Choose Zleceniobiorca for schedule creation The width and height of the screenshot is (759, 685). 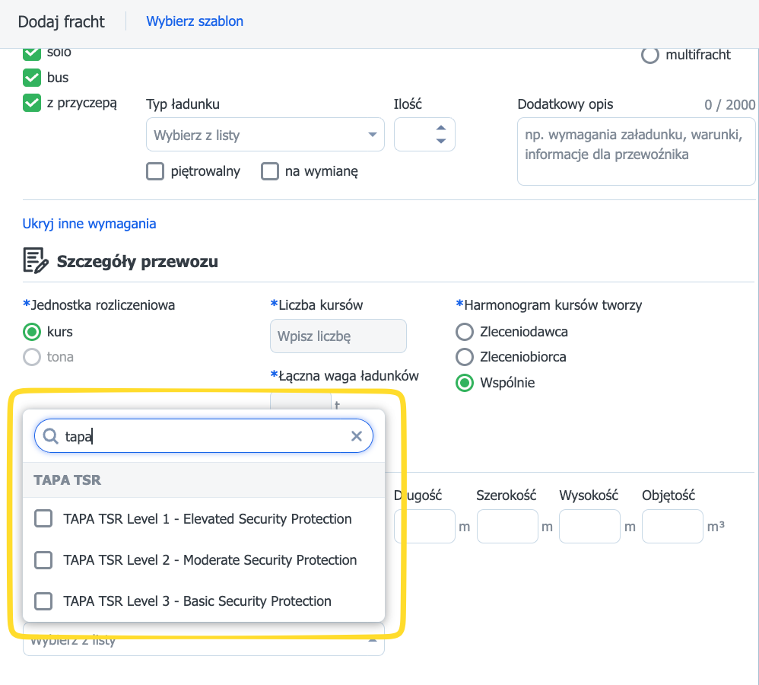click(465, 357)
